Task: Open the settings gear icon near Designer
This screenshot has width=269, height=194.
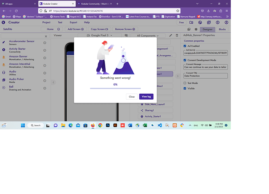Action: coord(196,29)
